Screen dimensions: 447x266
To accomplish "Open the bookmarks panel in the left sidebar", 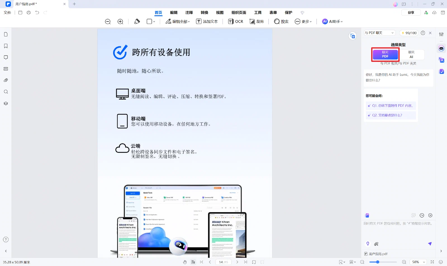I will [6, 46].
